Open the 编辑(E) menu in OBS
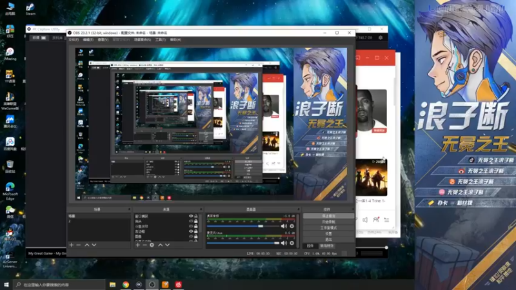Image resolution: width=516 pixels, height=290 pixels. [88, 40]
